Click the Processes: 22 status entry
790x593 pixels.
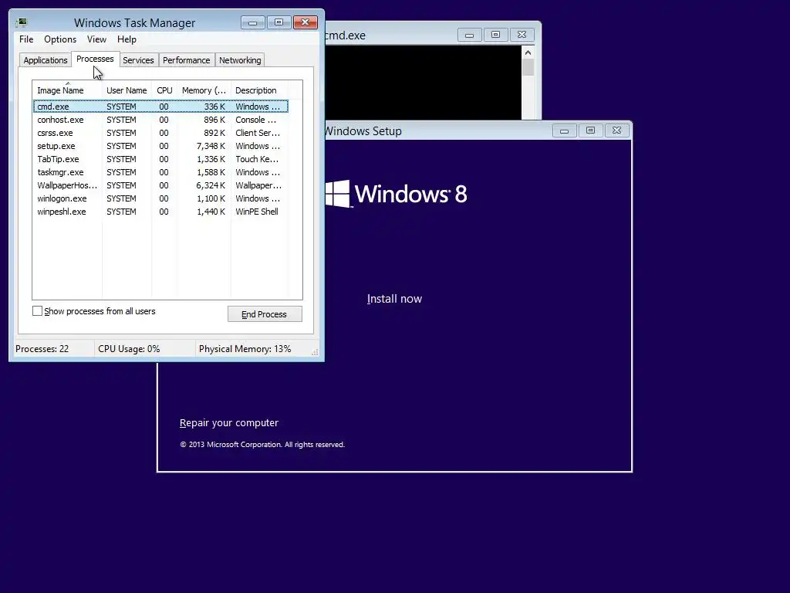point(42,349)
